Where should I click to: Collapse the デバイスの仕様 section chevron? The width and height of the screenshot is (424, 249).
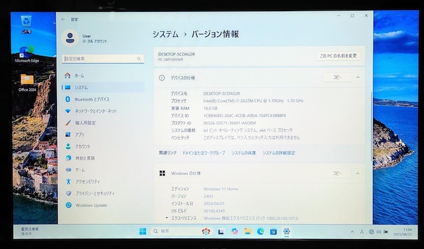[358, 77]
